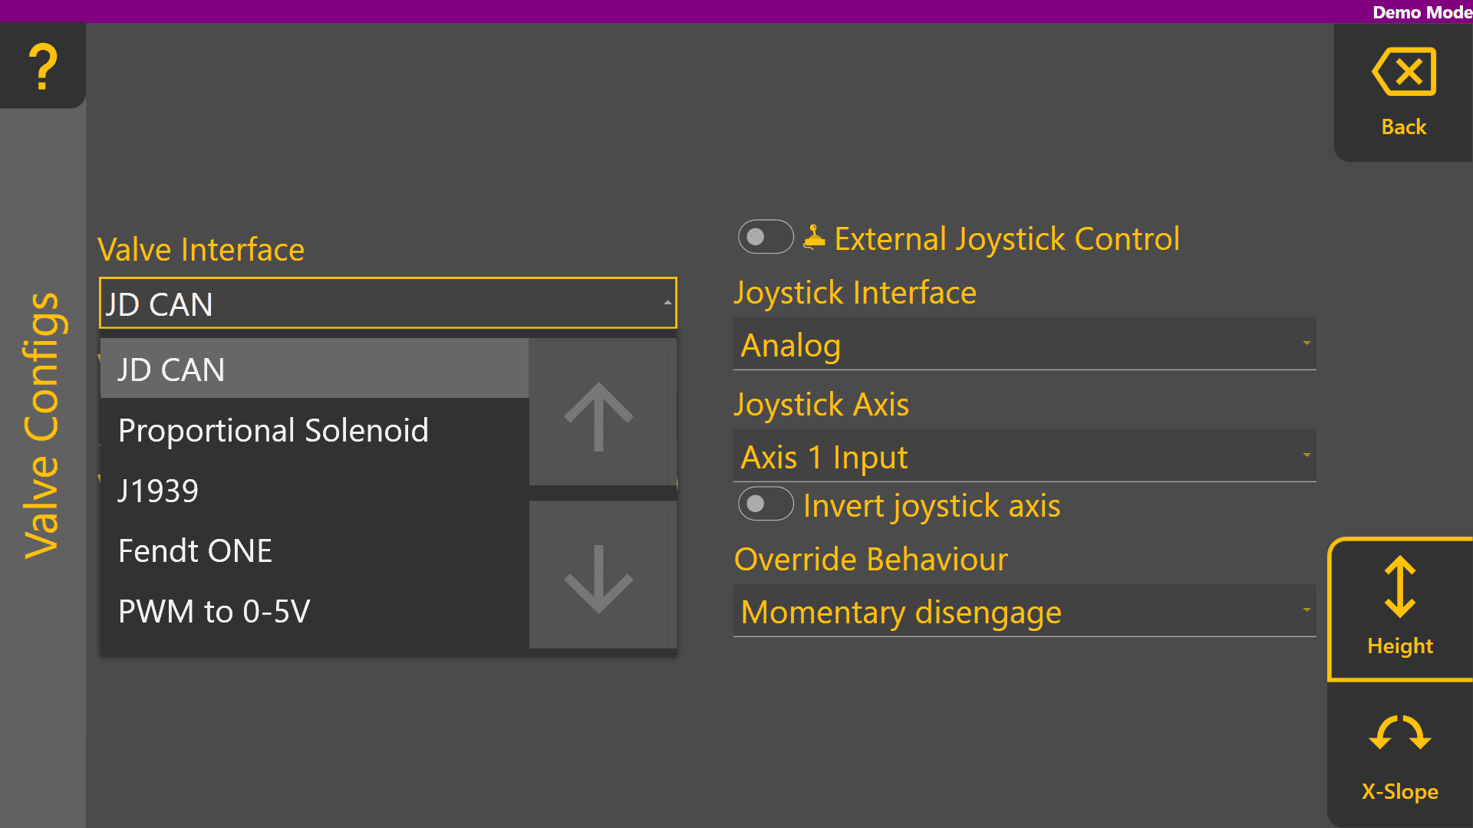Open the Joystick Interface Analog dropdown
This screenshot has height=828, width=1473.
[x=1024, y=345]
